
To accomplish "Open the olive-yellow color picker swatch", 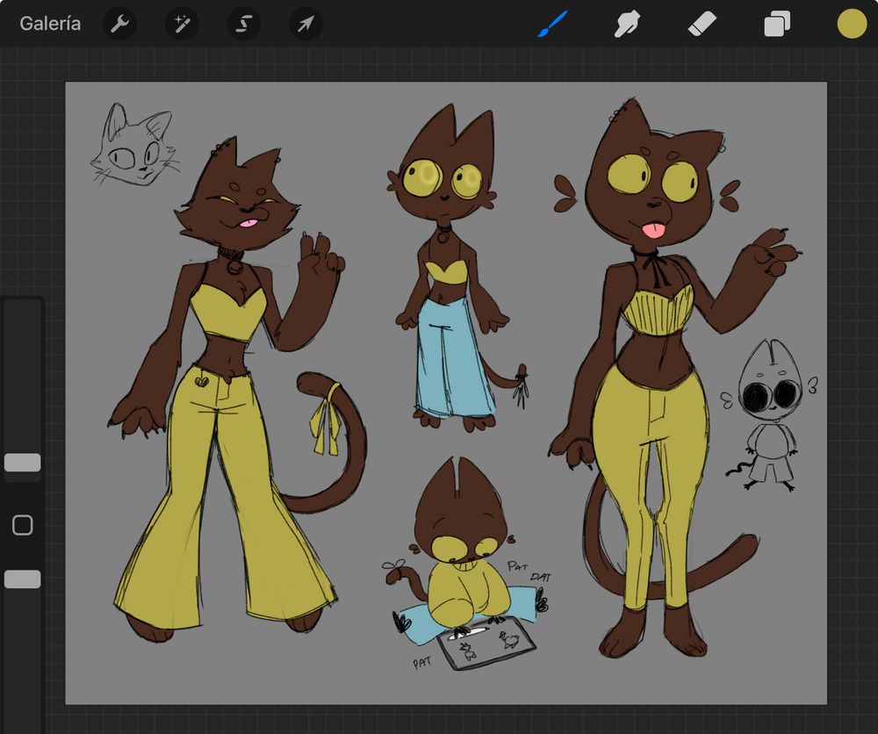I will pos(852,24).
